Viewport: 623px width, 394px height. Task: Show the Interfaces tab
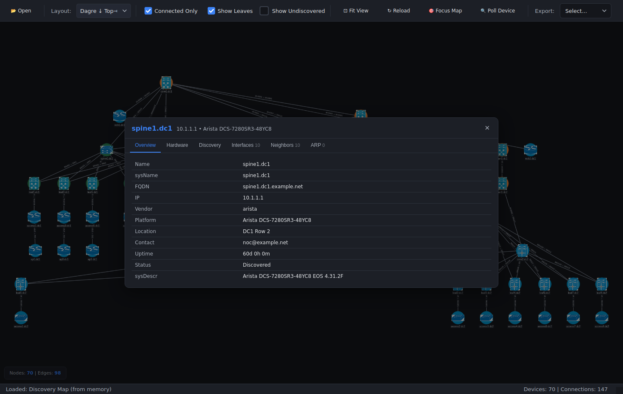click(x=246, y=145)
